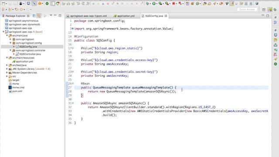Click the Coverage launch icon
The image size is (279, 157).
coord(160,3)
